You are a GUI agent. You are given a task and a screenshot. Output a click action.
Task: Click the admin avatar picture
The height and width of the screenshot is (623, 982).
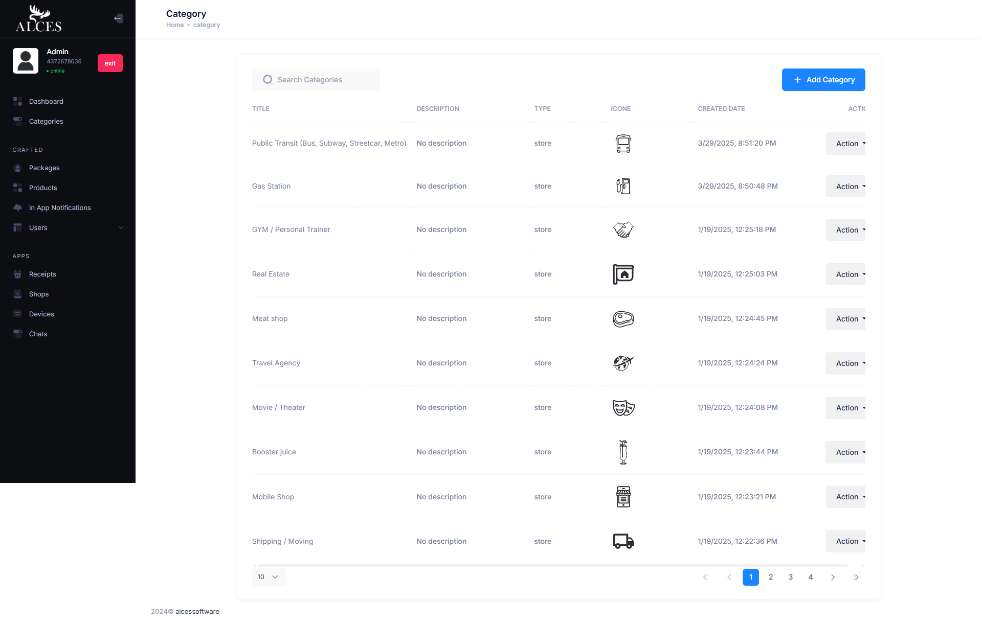[x=26, y=61]
